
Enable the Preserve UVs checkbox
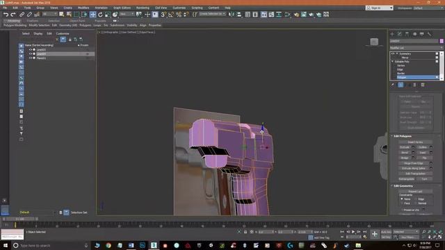tap(402, 210)
